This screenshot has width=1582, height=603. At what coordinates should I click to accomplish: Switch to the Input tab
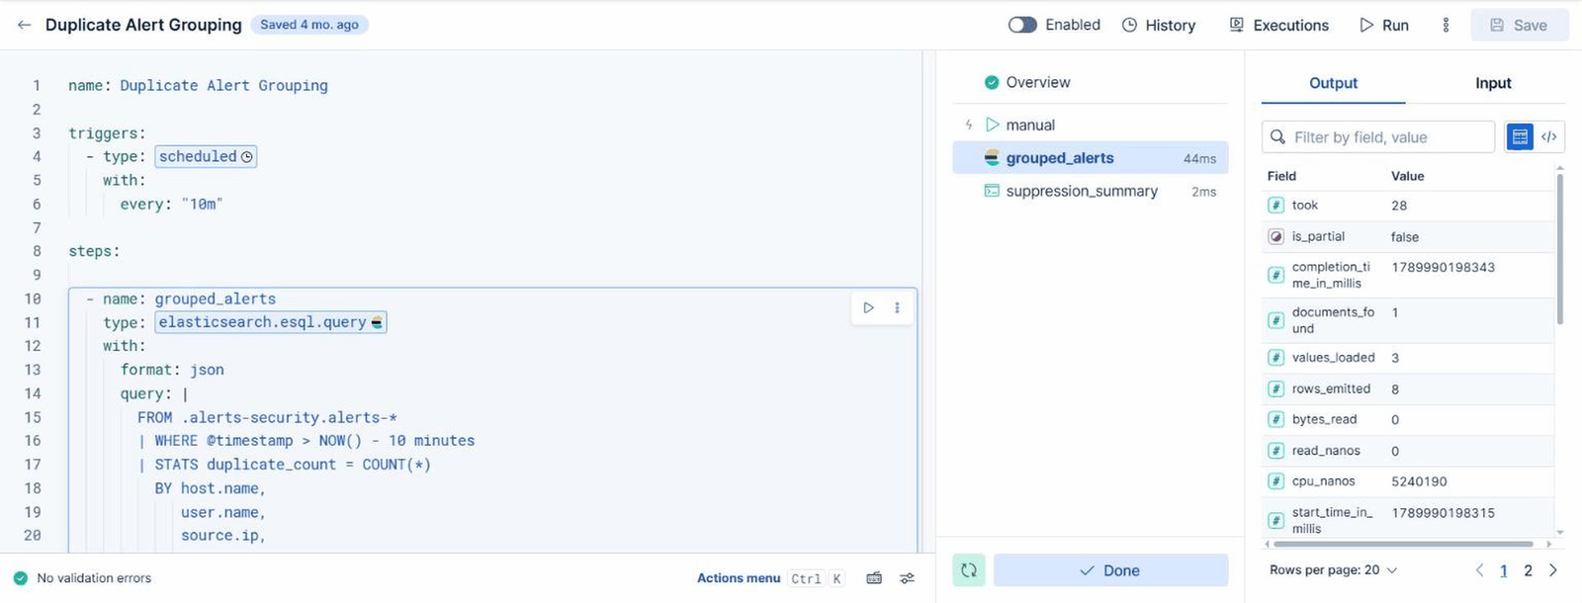[x=1493, y=83]
